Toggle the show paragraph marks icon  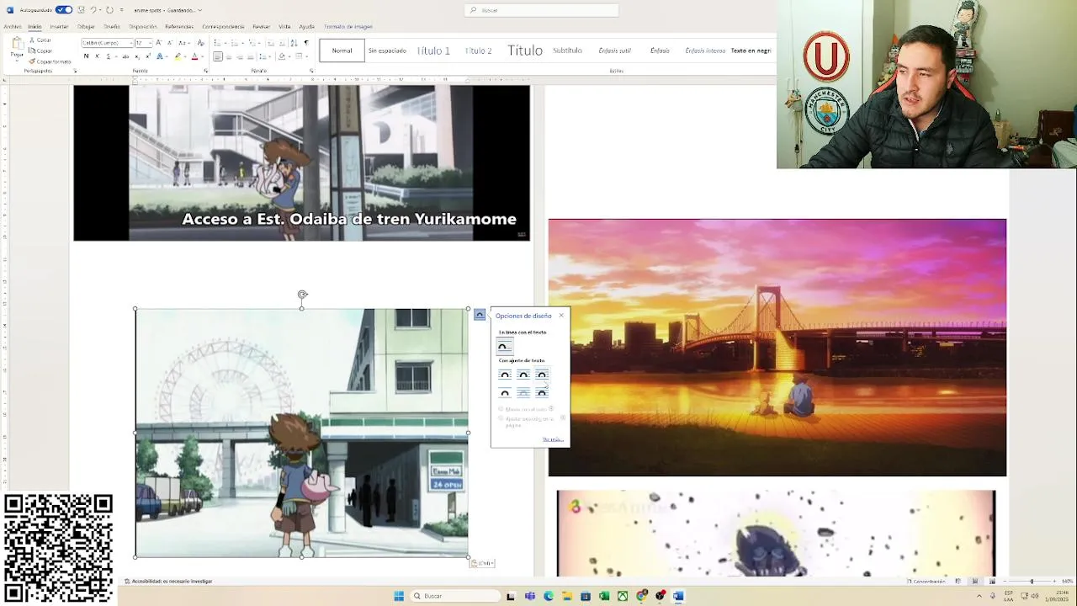coord(306,43)
